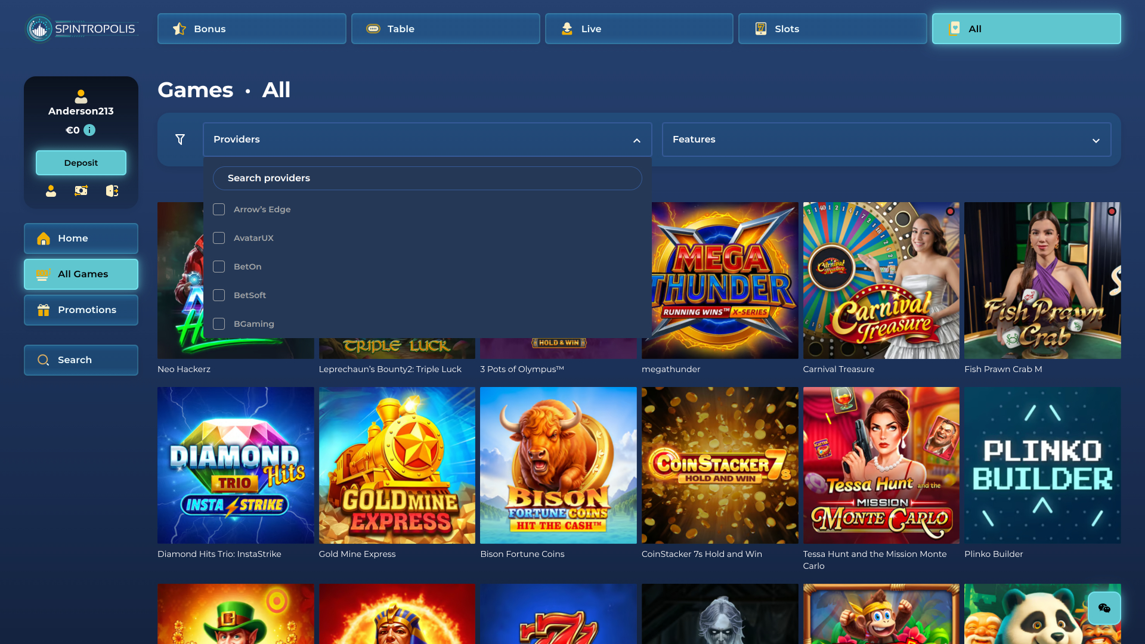Select the Search tool in the left sidebar
Screen dimensions: 1145x644
(x=81, y=360)
